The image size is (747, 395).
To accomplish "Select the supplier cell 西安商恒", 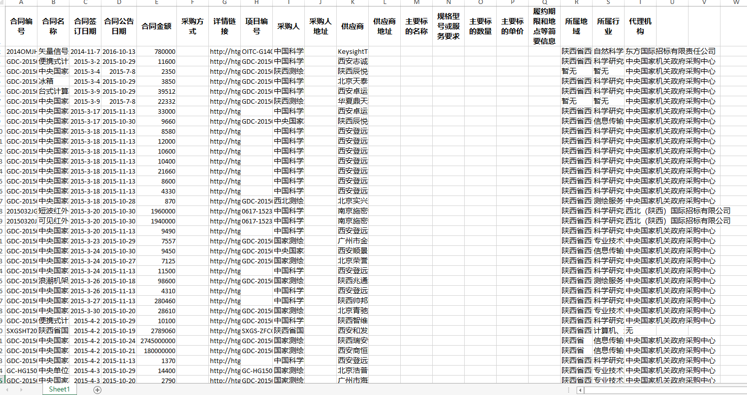I will point(352,351).
